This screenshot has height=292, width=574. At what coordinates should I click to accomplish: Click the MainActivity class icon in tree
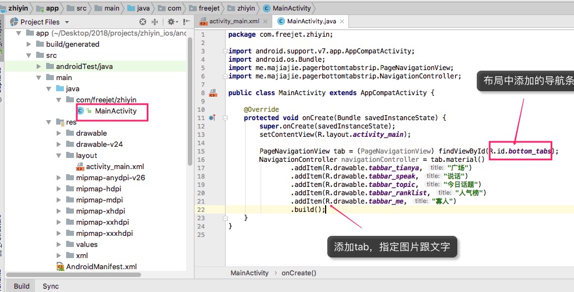pos(81,111)
